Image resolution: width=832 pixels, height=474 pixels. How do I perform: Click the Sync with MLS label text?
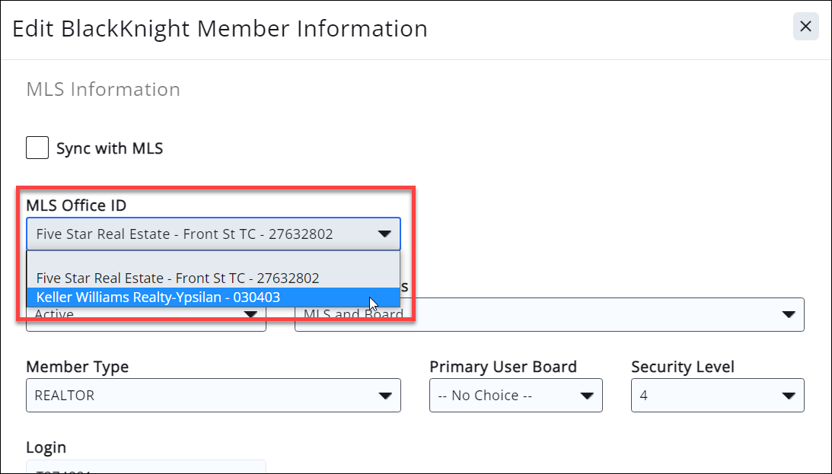tap(110, 148)
